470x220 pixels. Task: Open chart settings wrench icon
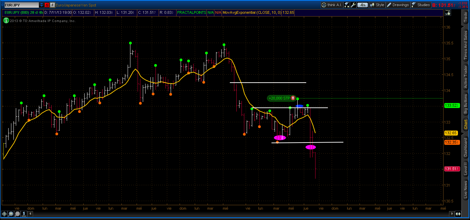click(x=353, y=5)
